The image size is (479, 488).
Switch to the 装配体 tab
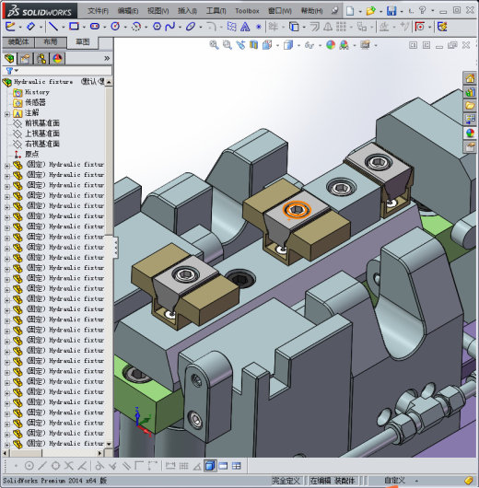pyautogui.click(x=18, y=42)
